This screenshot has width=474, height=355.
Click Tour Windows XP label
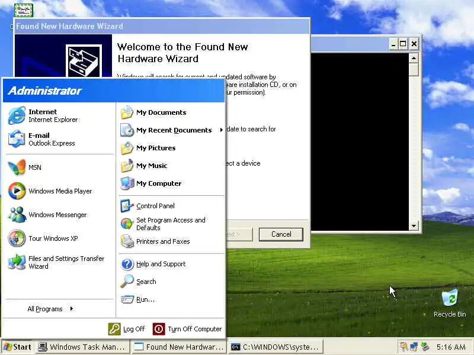53,238
